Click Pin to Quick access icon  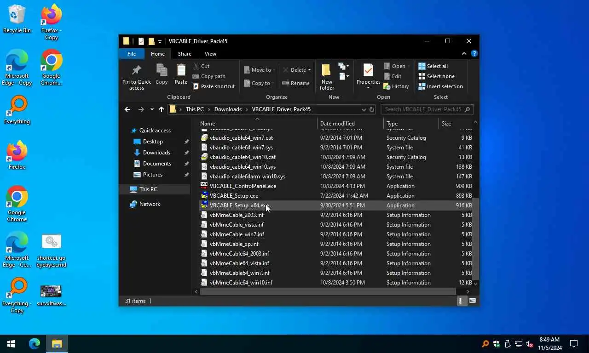tap(136, 77)
